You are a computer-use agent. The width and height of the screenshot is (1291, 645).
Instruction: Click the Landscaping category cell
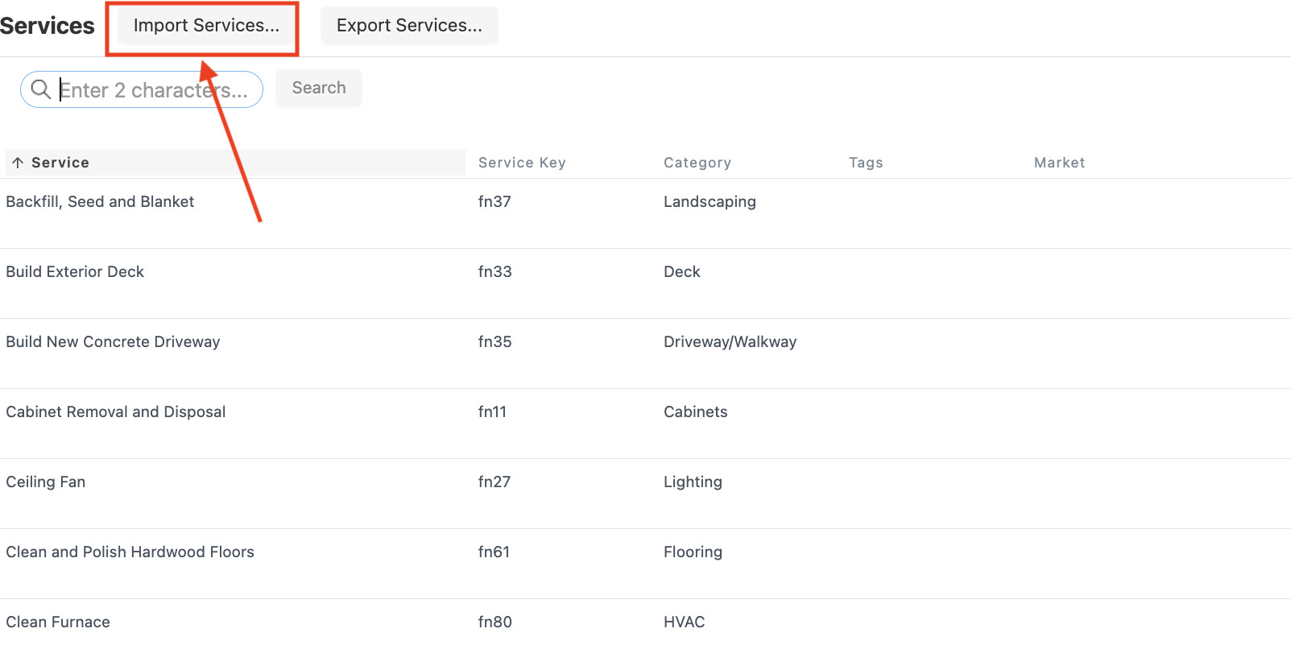(710, 202)
